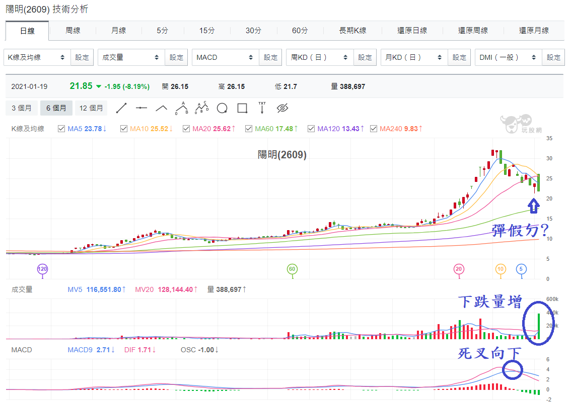Click 設定 button next to 成交量
Viewport: 570px width, 406px height.
click(x=176, y=57)
